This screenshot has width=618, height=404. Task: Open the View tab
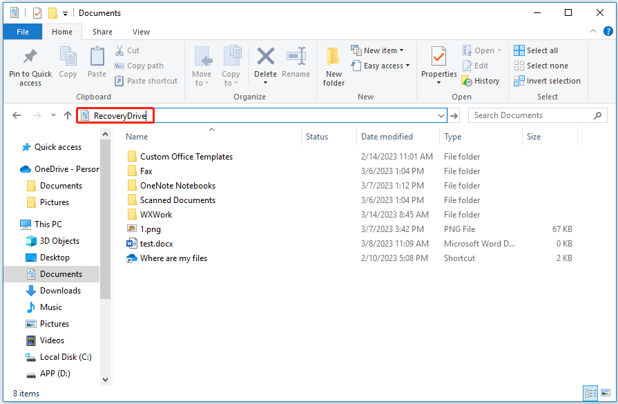click(x=141, y=31)
